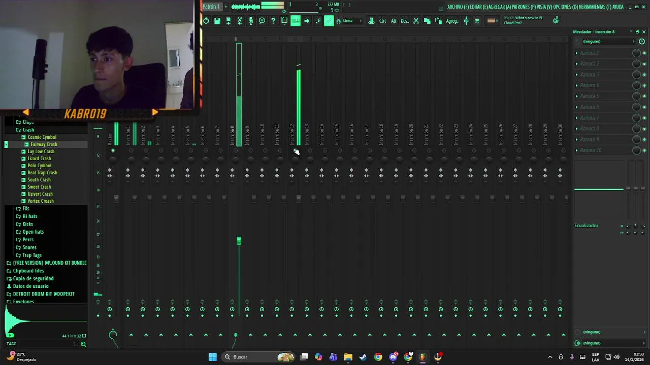Click the Paste clipboard icon
The height and width of the screenshot is (365, 650).
point(438,21)
